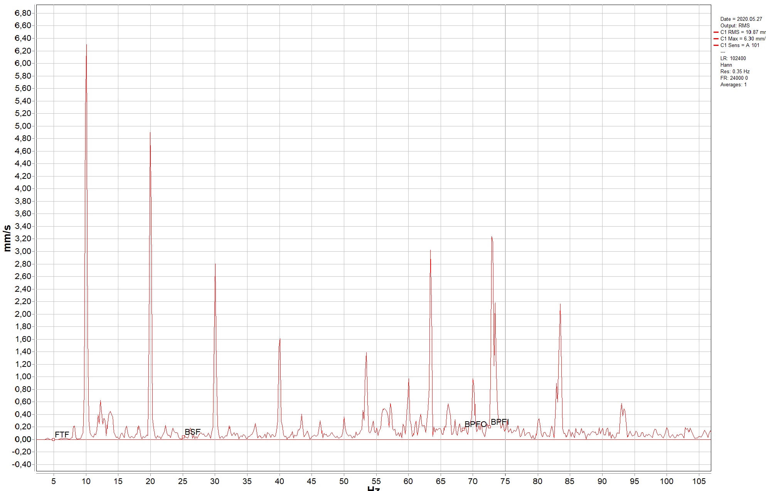Click the red swatch beside C1 Sens
This screenshot has height=491, width=766.
coord(716,45)
